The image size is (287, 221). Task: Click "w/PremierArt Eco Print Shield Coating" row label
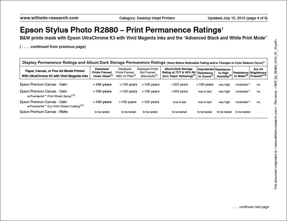(55, 106)
